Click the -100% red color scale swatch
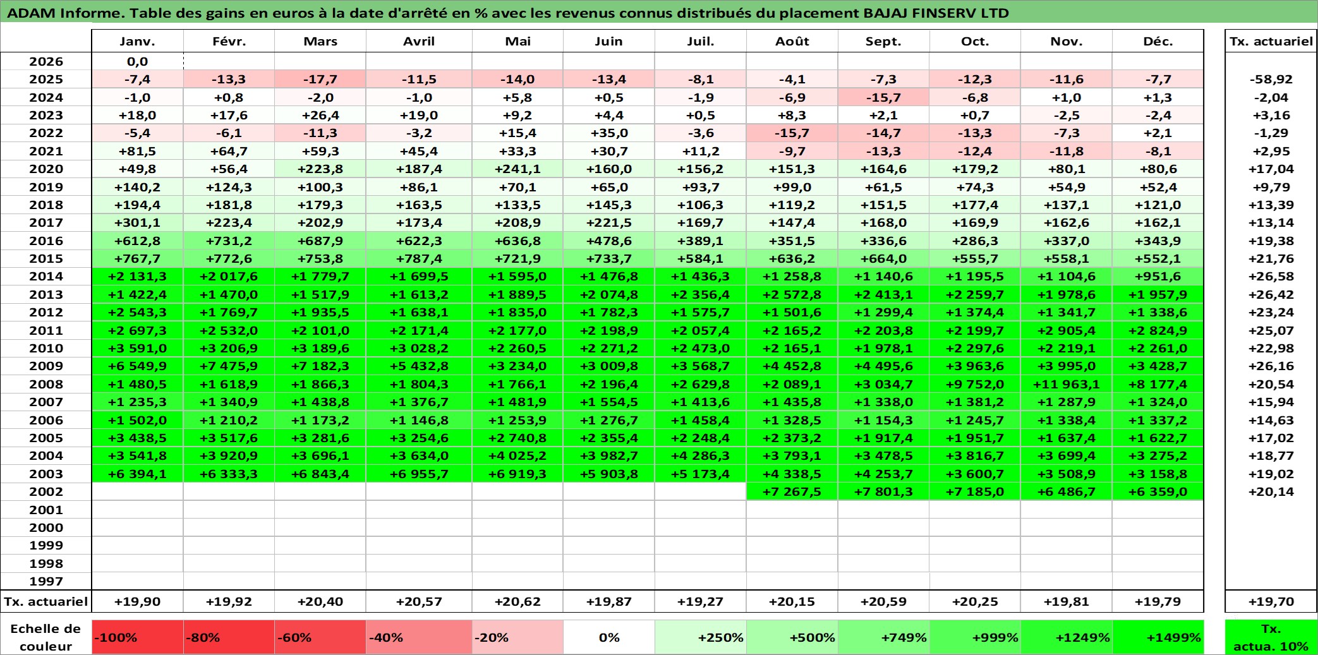 pos(138,637)
